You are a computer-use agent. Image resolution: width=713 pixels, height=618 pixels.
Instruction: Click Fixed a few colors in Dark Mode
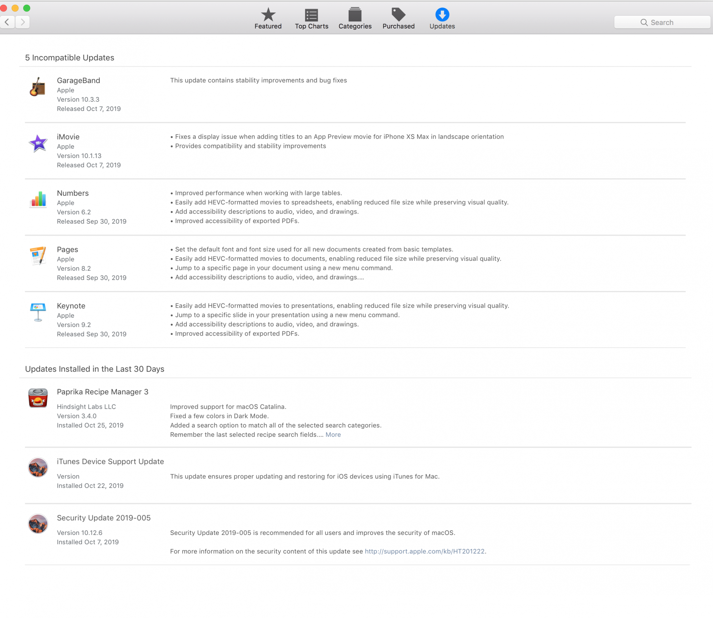219,416
